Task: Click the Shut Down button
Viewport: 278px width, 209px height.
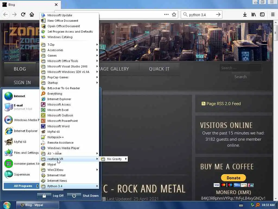Action: 83,196
